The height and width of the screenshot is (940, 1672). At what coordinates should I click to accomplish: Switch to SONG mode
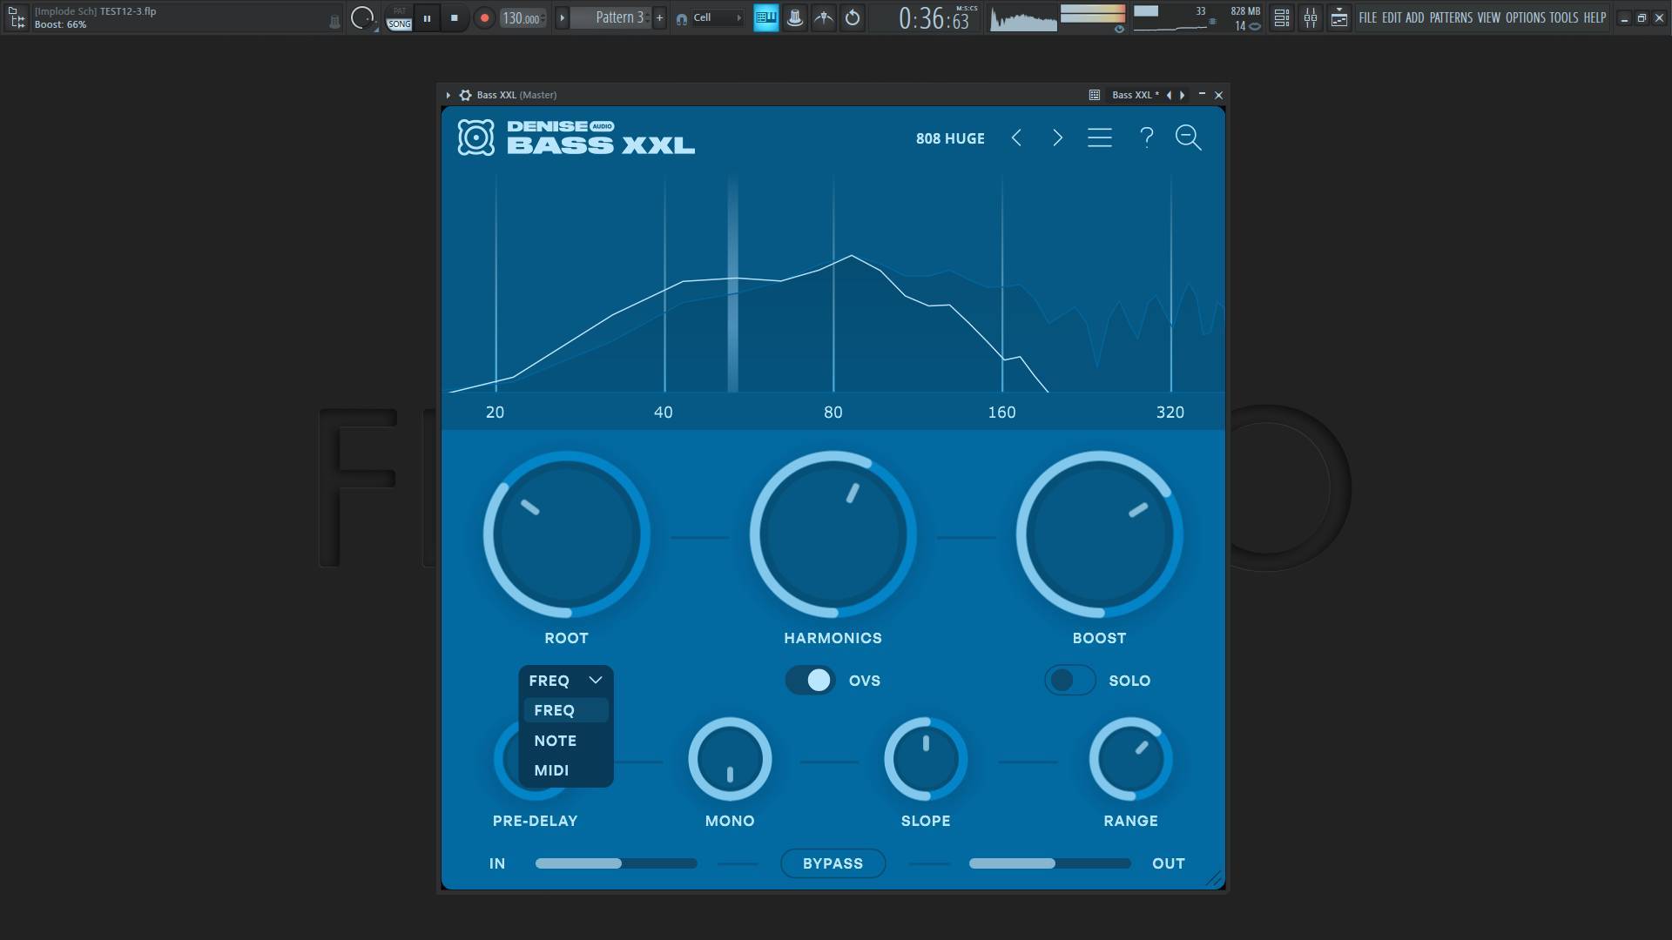pyautogui.click(x=399, y=24)
